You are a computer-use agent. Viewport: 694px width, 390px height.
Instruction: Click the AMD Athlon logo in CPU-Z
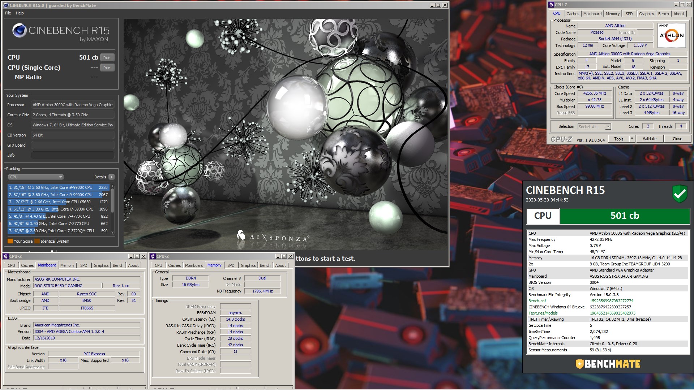point(671,35)
